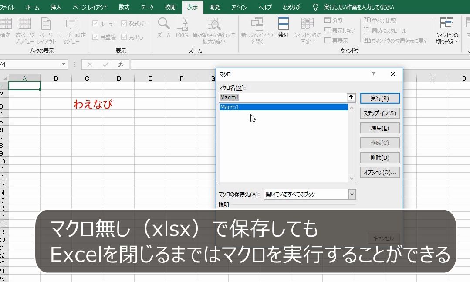Click Split (分割) window

(x=333, y=20)
